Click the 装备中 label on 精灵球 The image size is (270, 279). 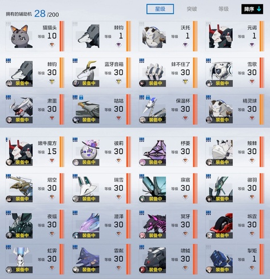pos(222,120)
